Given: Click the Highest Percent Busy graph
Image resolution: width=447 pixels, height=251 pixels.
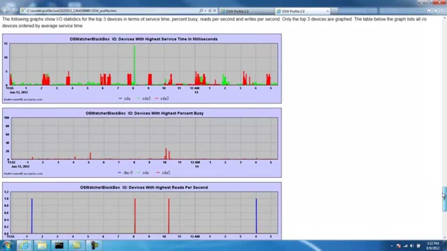Looking at the screenshot, I should 142,143.
